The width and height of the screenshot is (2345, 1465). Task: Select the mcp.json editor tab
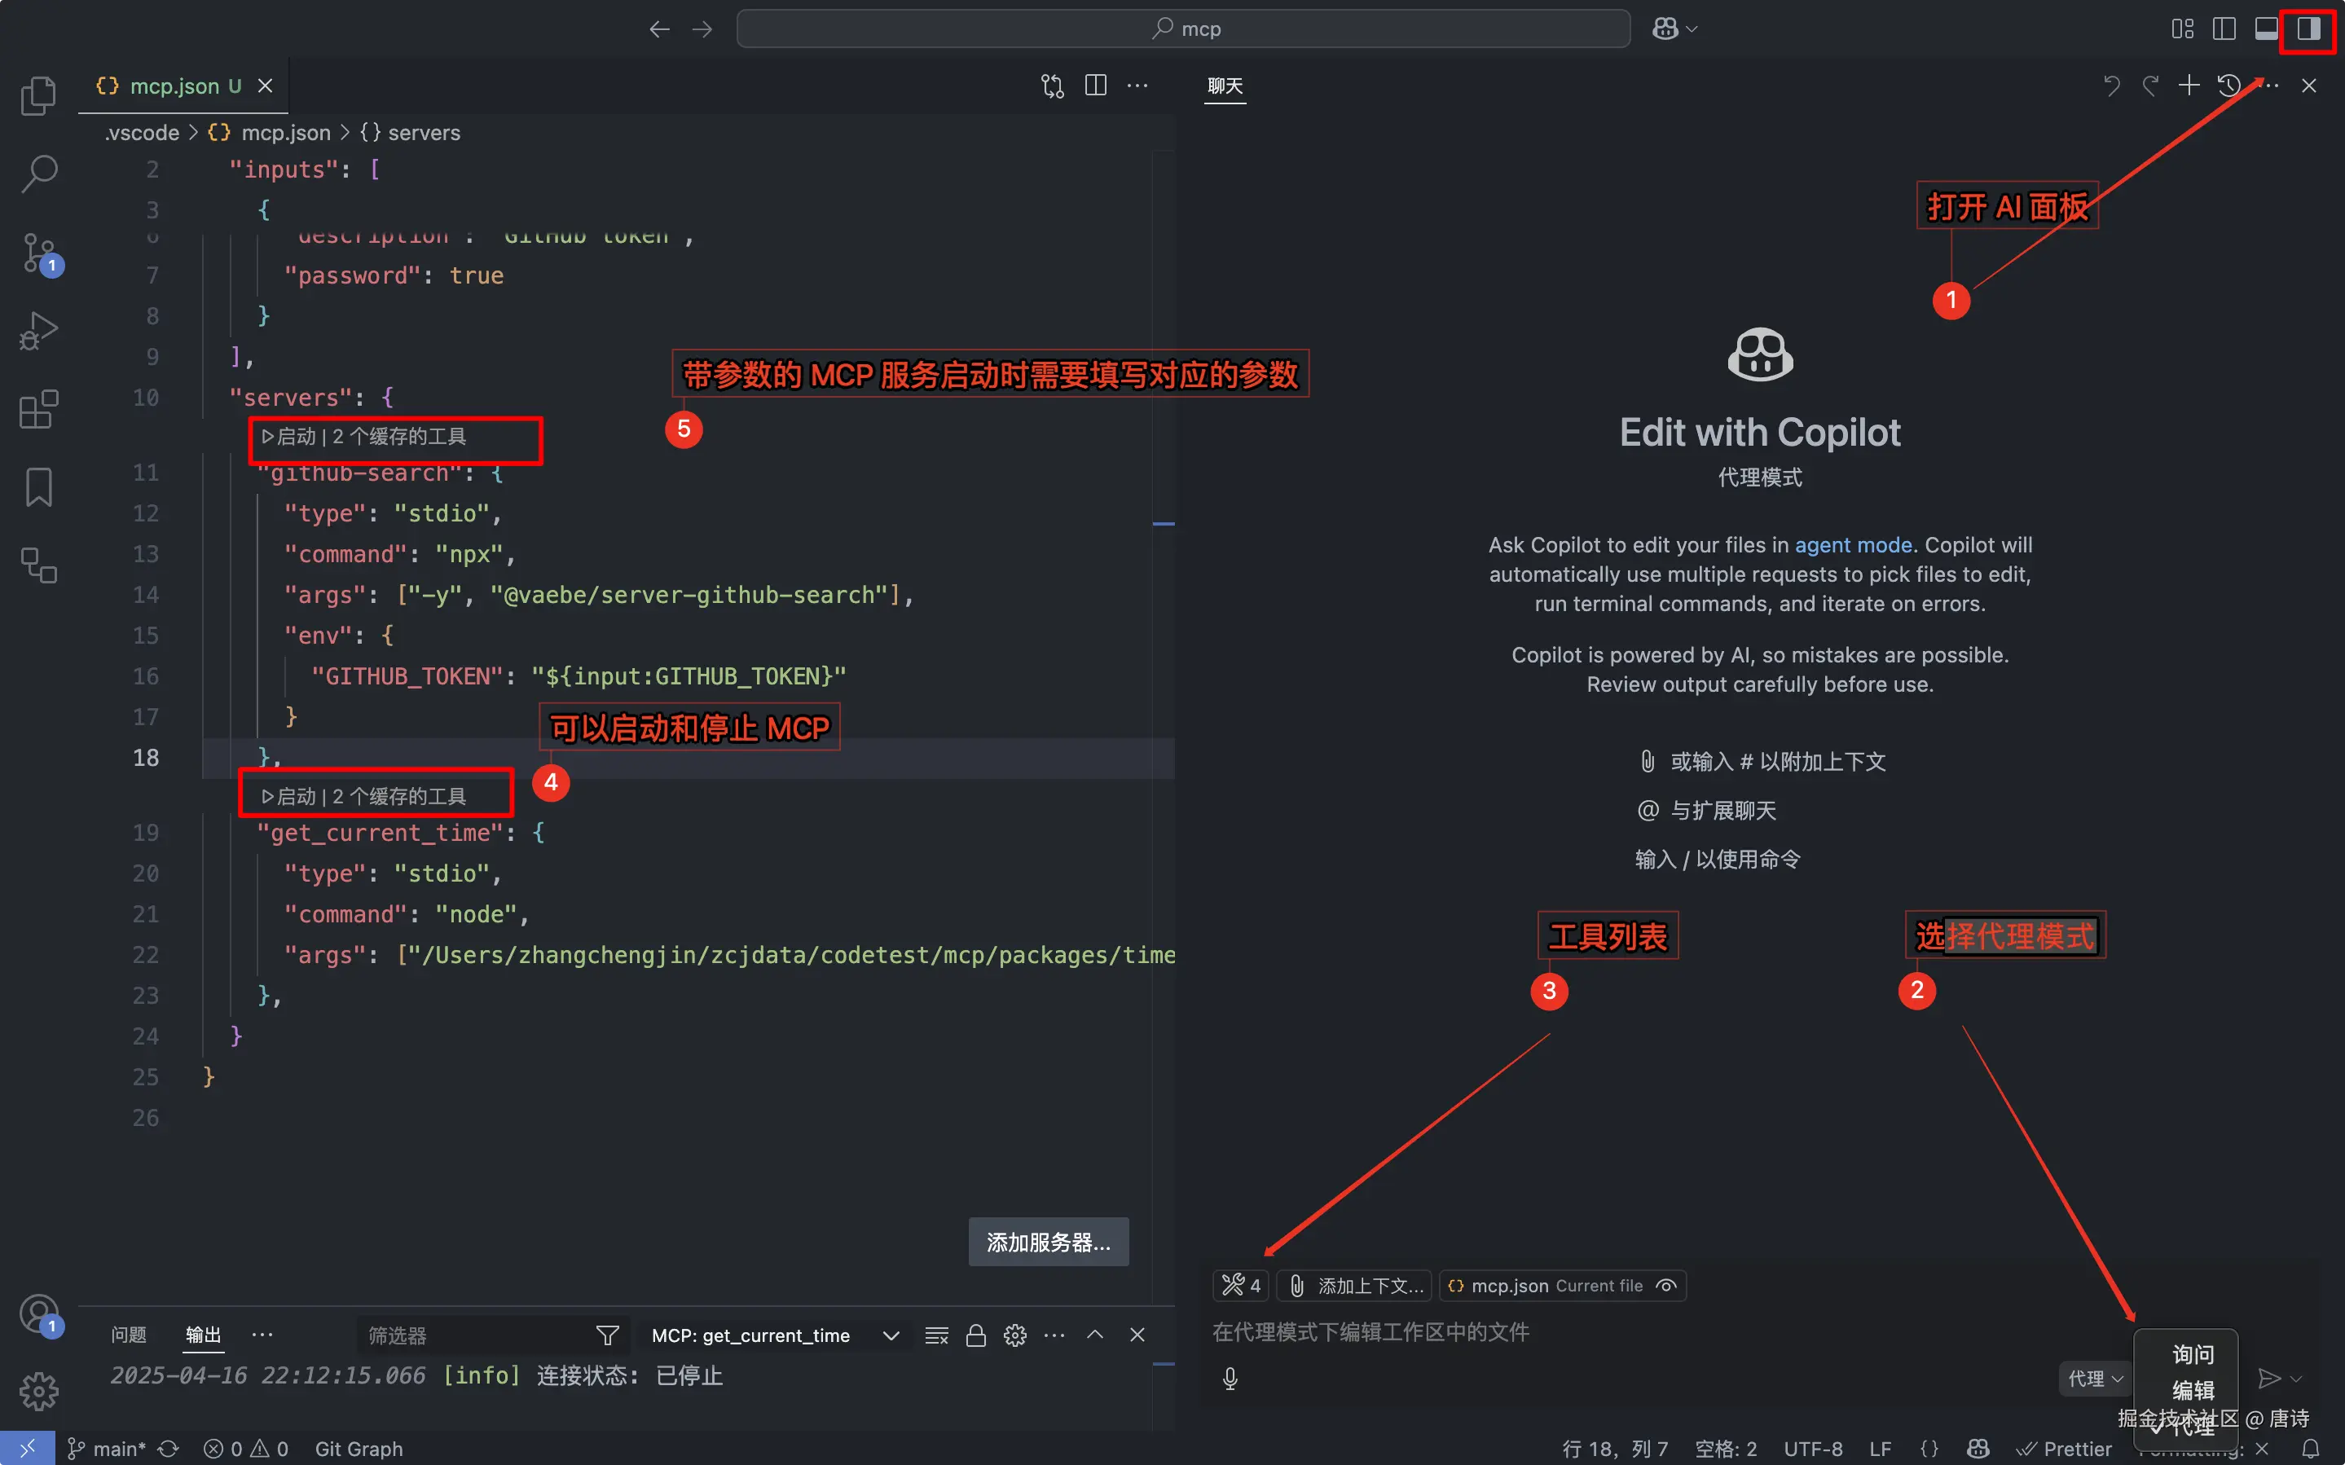(174, 86)
